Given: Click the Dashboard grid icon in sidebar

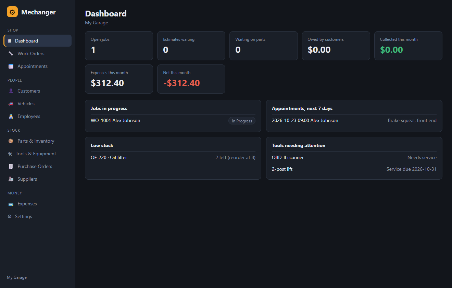Looking at the screenshot, I should pos(10,41).
